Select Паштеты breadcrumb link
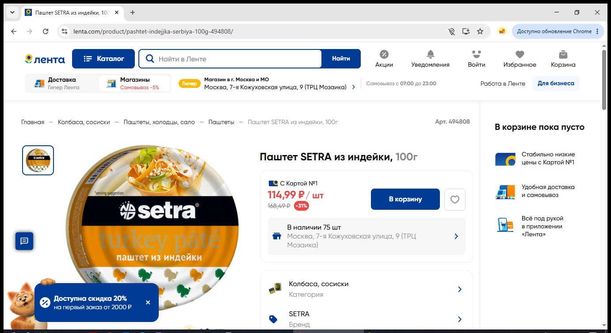 pos(221,122)
